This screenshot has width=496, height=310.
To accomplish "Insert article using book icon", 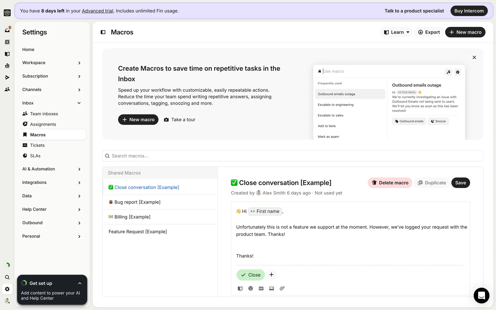I will pyautogui.click(x=240, y=288).
